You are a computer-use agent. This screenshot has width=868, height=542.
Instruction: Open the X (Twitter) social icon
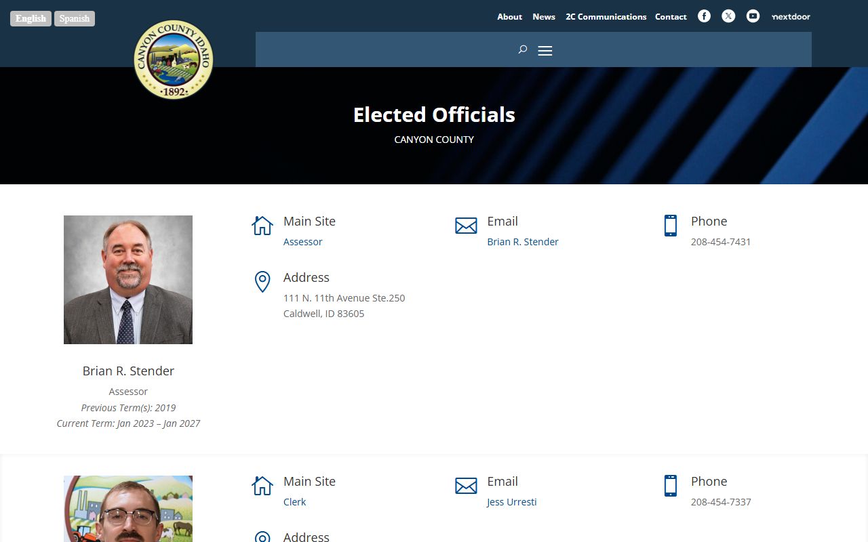tap(728, 16)
